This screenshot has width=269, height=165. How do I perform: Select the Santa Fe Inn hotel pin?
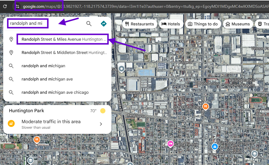[170, 144]
